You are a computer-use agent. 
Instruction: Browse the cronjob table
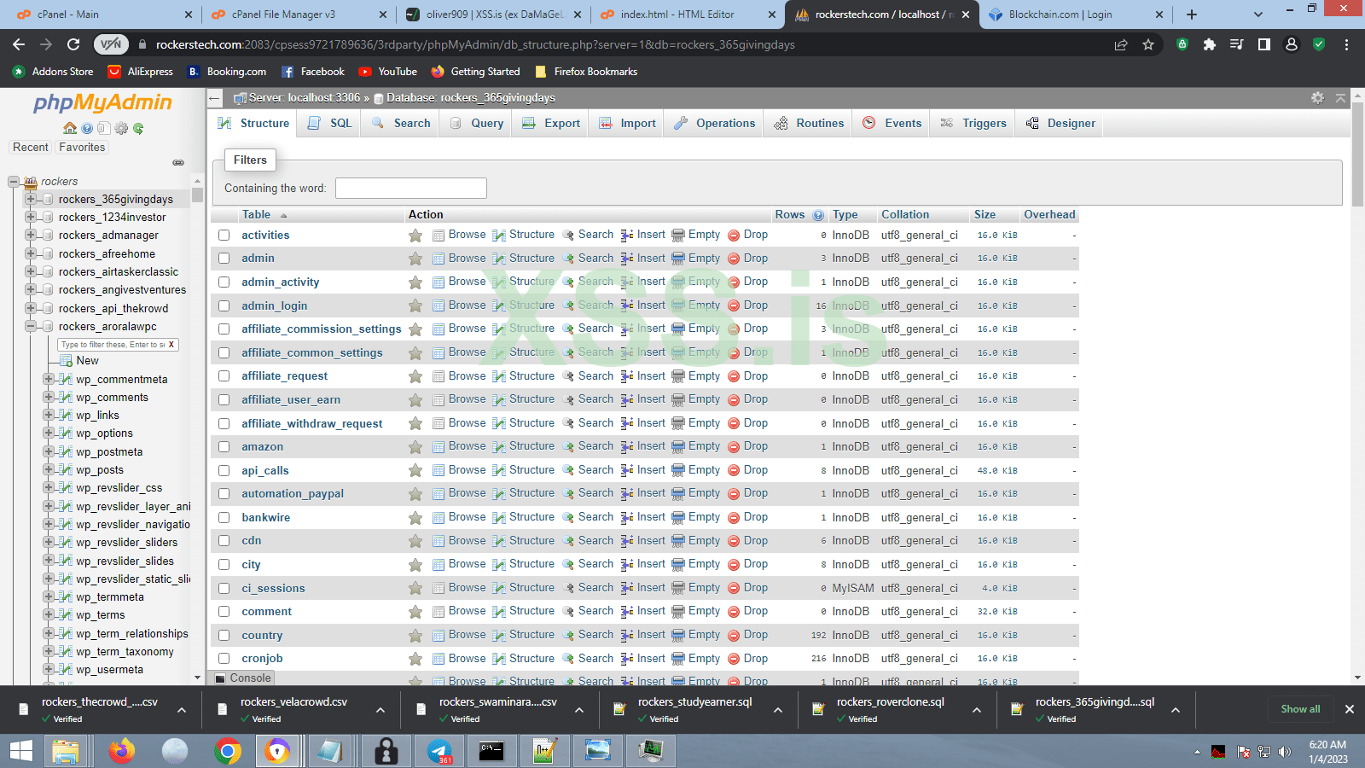pyautogui.click(x=468, y=658)
